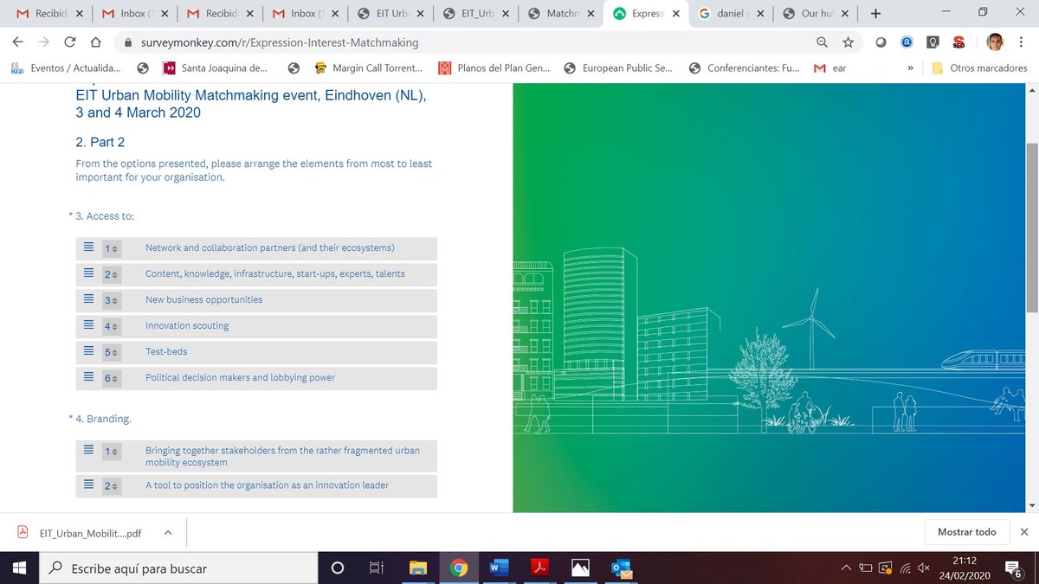
Task: Reload the SurveyMonkey page
Action: [x=70, y=42]
